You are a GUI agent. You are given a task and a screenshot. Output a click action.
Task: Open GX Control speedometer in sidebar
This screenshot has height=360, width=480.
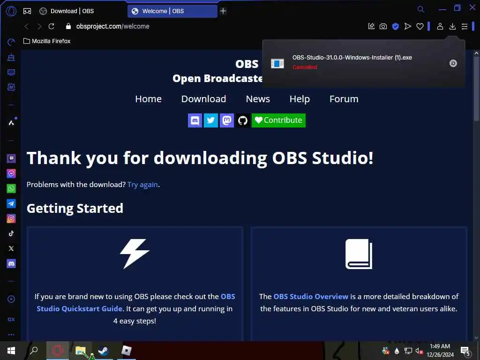click(11, 42)
